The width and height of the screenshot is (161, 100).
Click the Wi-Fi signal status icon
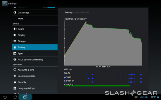click(154, 97)
